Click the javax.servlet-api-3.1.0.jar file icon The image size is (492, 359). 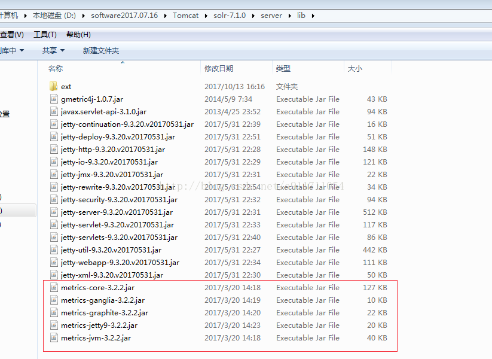(54, 111)
